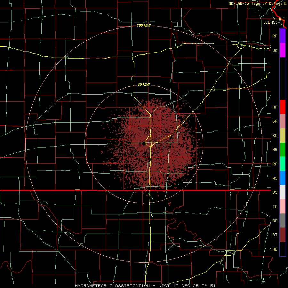The width and height of the screenshot is (288, 288).
Task: Click the KICT station identifier in the caption
Action: (x=164, y=286)
